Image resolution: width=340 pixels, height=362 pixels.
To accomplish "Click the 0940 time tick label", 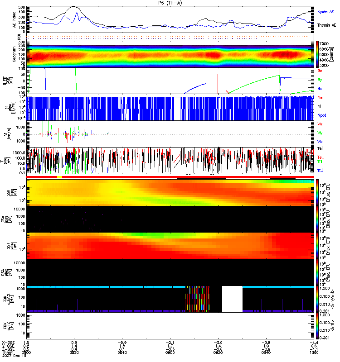I will coord(266,352).
